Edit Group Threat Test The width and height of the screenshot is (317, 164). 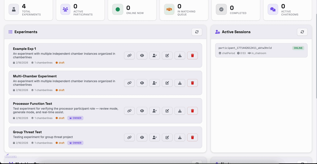pos(167,137)
